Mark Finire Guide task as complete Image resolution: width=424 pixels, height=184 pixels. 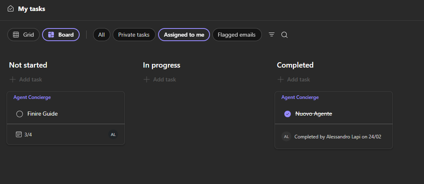point(19,114)
